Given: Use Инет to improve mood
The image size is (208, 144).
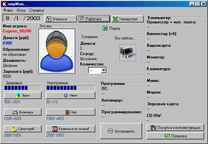Looking at the screenshot, I should 71,96.
